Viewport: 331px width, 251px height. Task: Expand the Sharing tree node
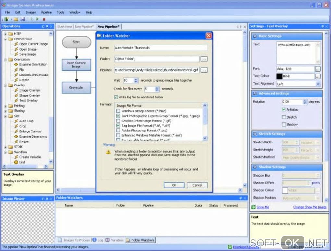pyautogui.click(x=5, y=111)
